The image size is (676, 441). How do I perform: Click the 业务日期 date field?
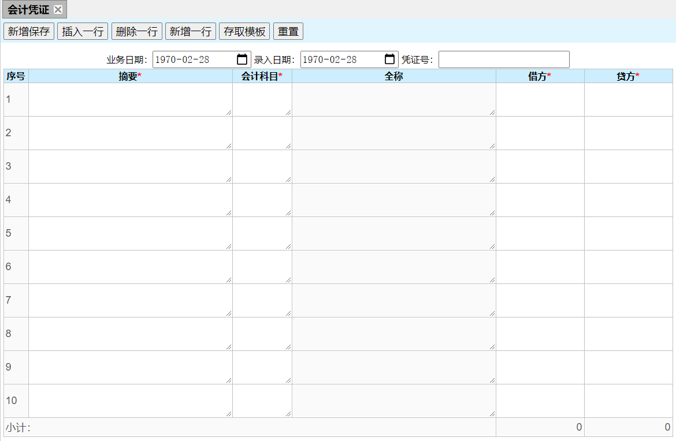[x=191, y=59]
